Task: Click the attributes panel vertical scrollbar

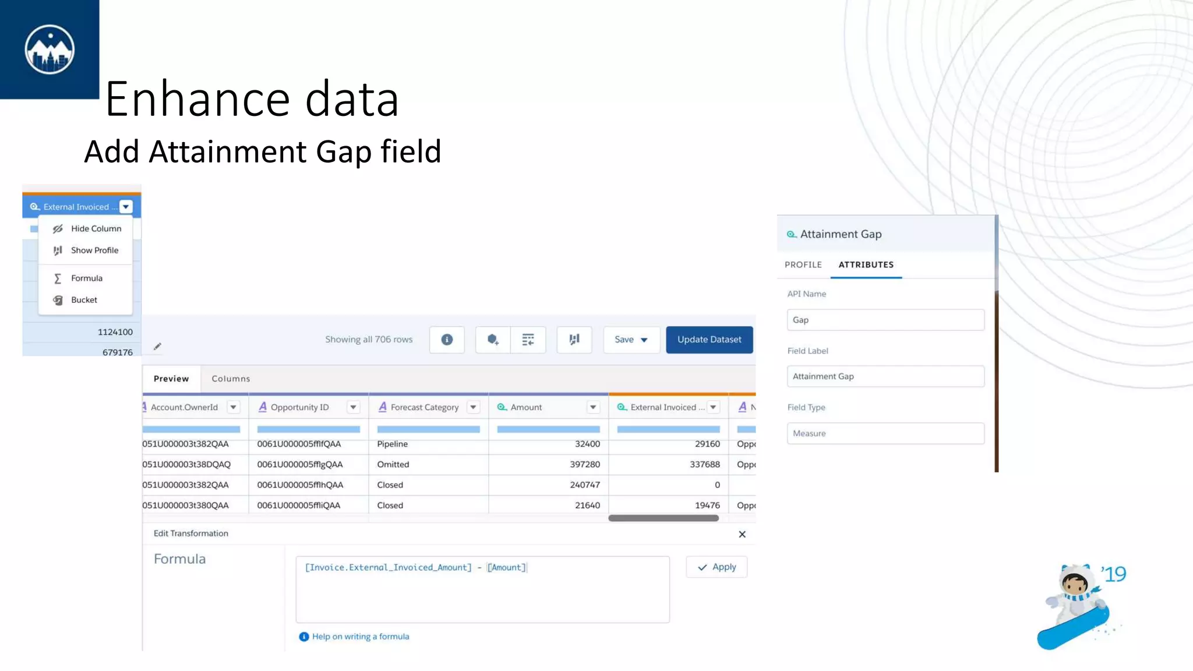Action: click(x=997, y=344)
